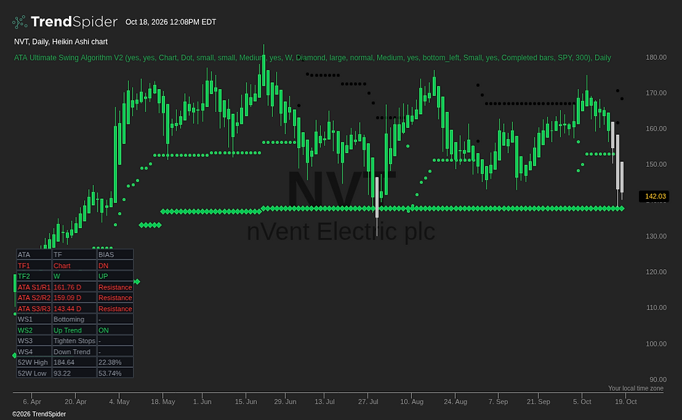The image size is (682, 420).
Task: Click the 22.38% cell in 52W High row
Action: point(115,362)
